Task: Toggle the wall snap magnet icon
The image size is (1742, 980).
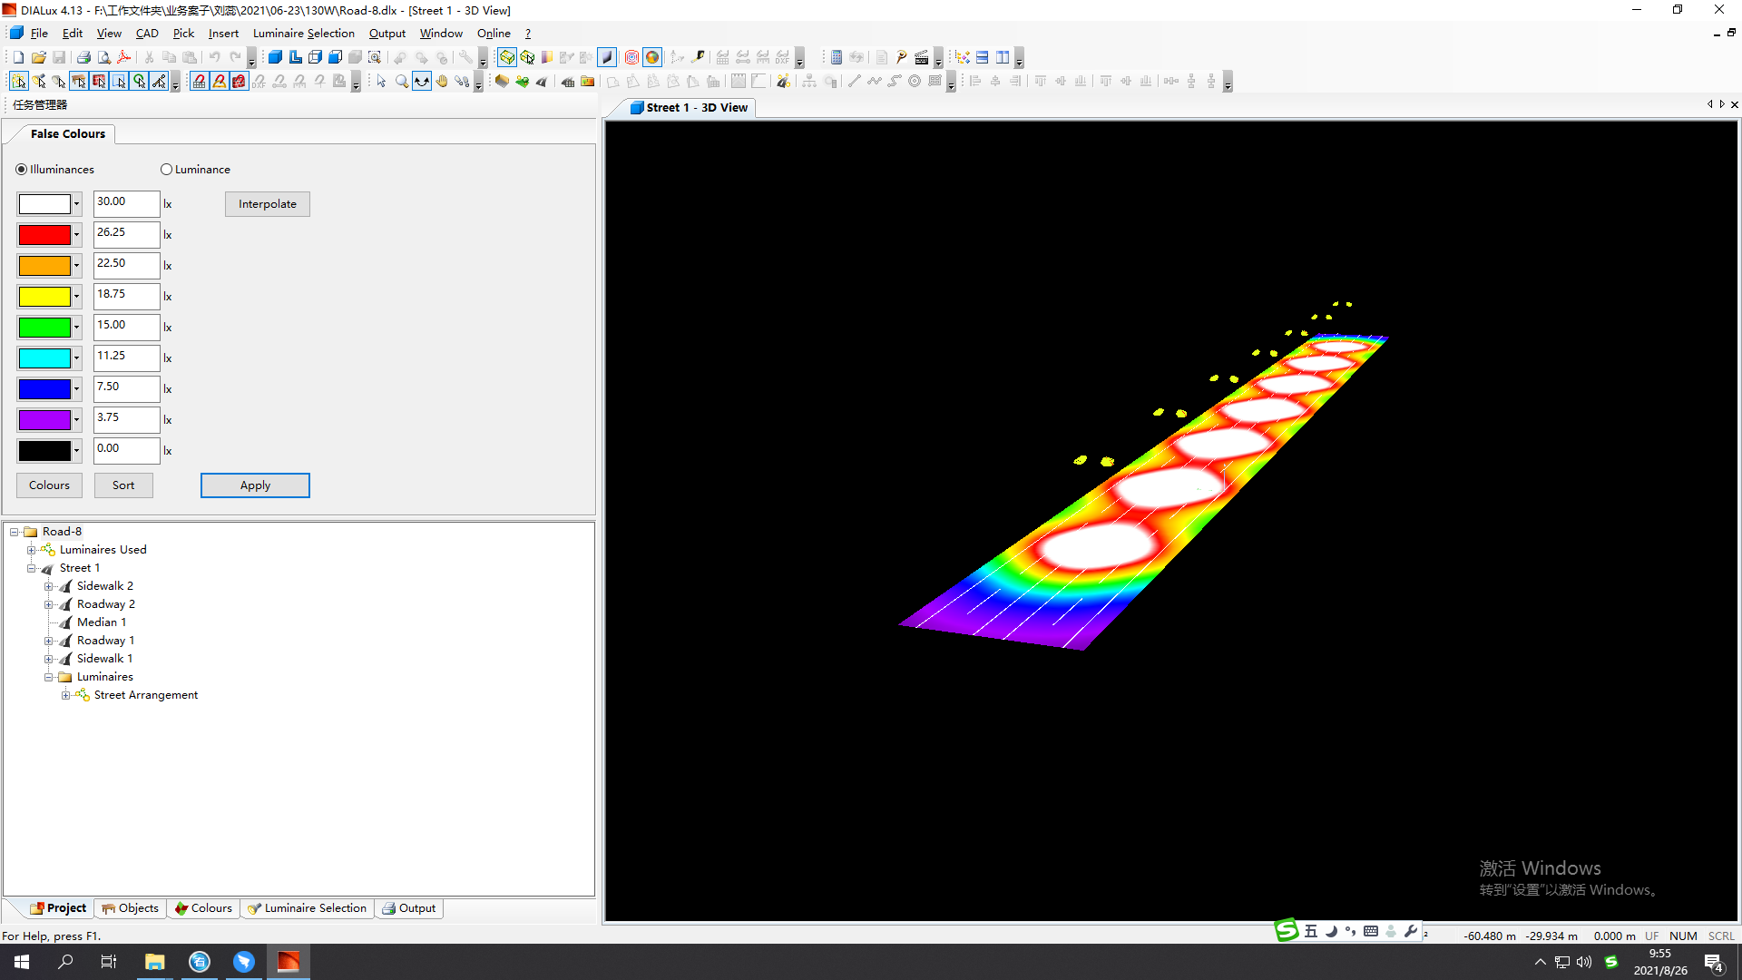Action: pyautogui.click(x=239, y=81)
